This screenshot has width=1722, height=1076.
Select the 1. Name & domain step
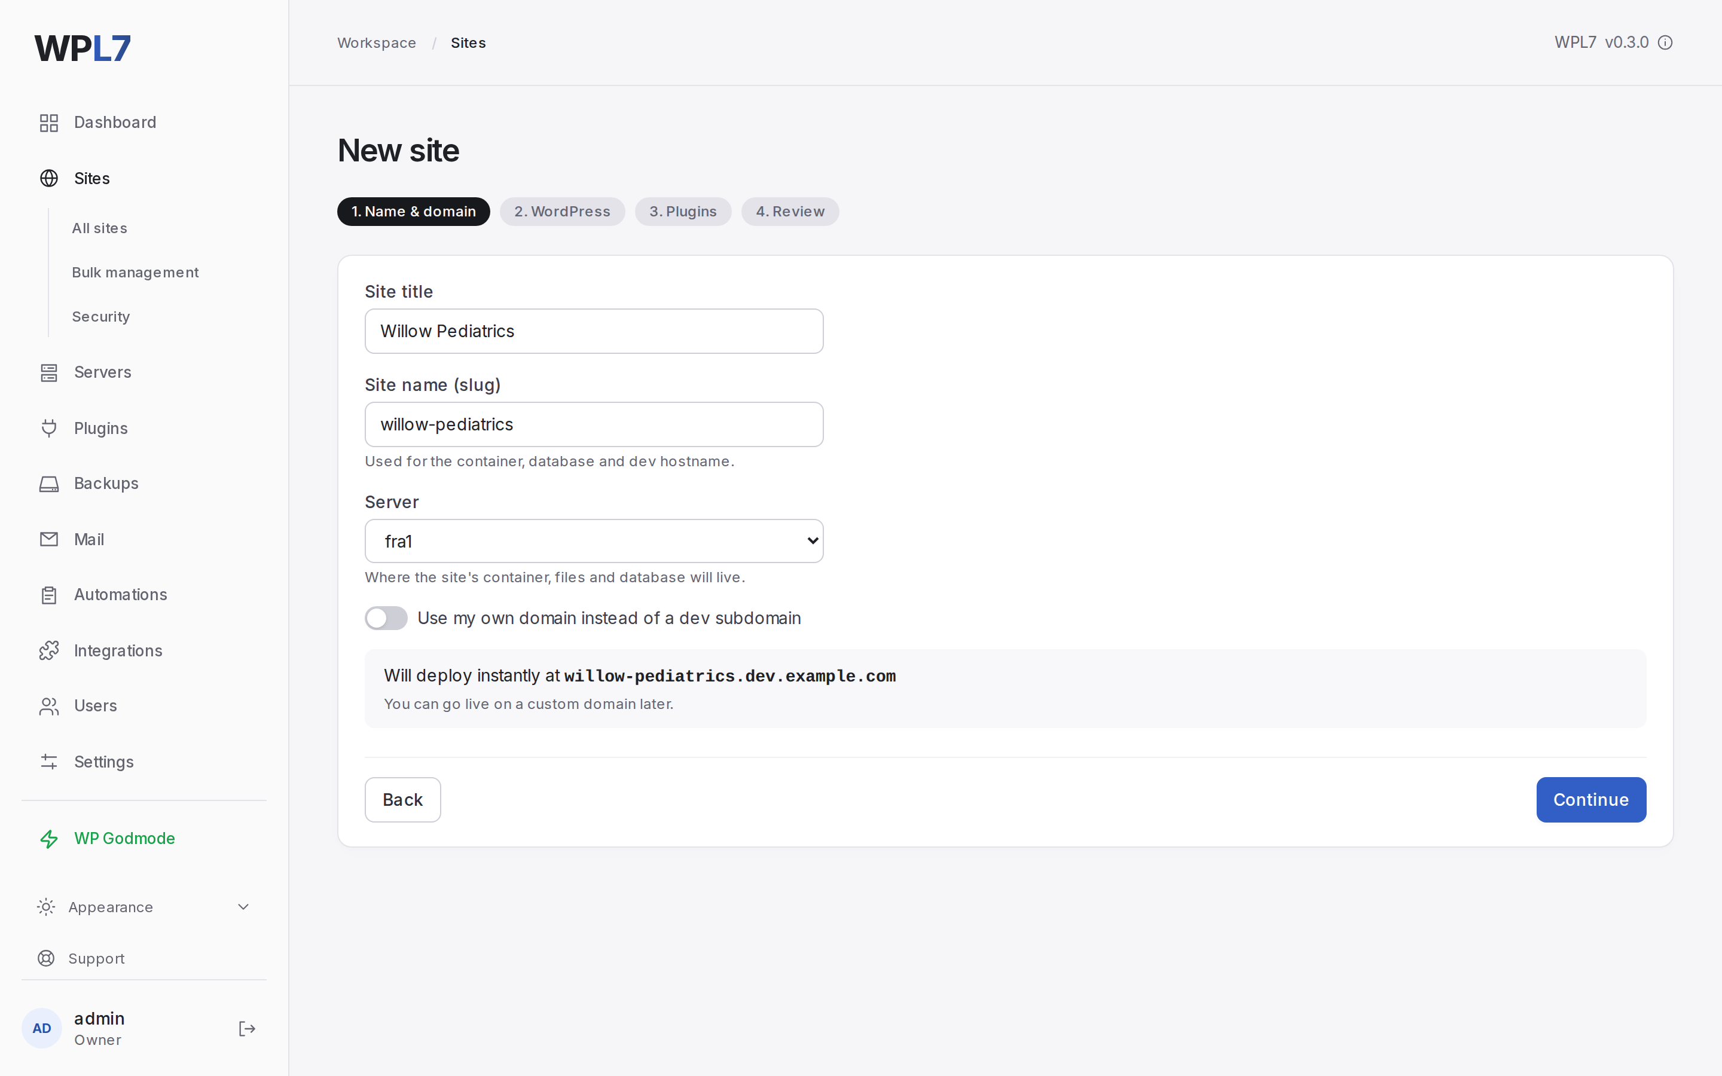pyautogui.click(x=413, y=212)
